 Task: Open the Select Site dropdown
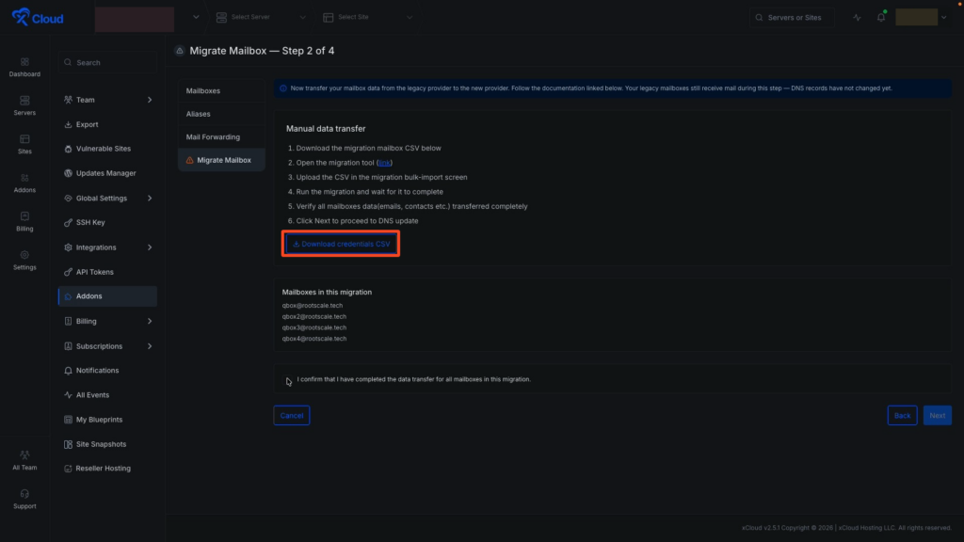pyautogui.click(x=368, y=17)
